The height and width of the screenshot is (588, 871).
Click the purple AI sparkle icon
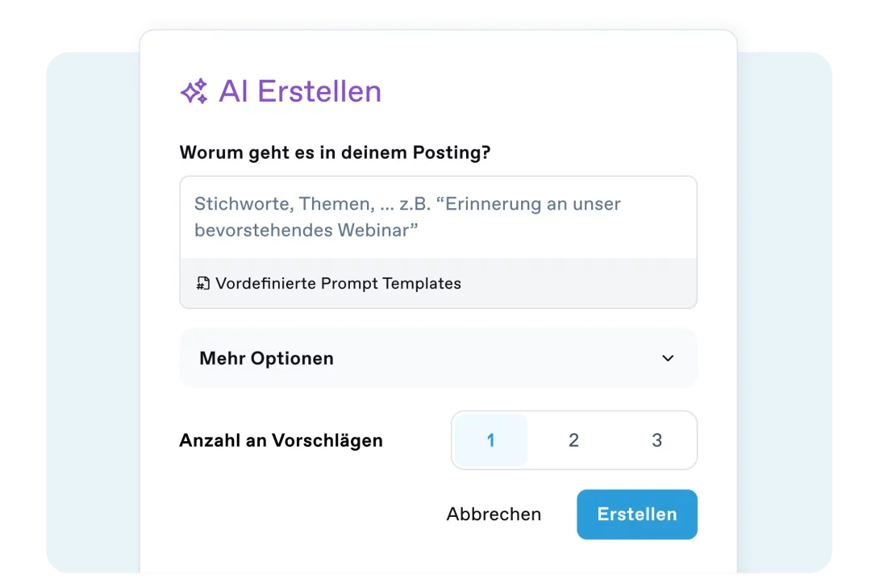coord(194,92)
